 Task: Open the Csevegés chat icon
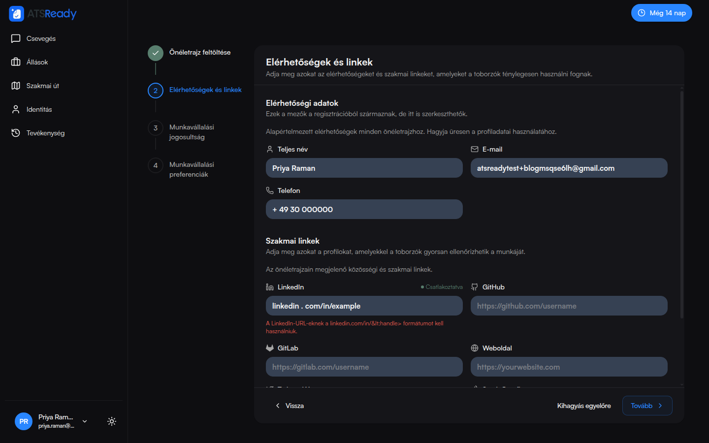click(x=16, y=38)
